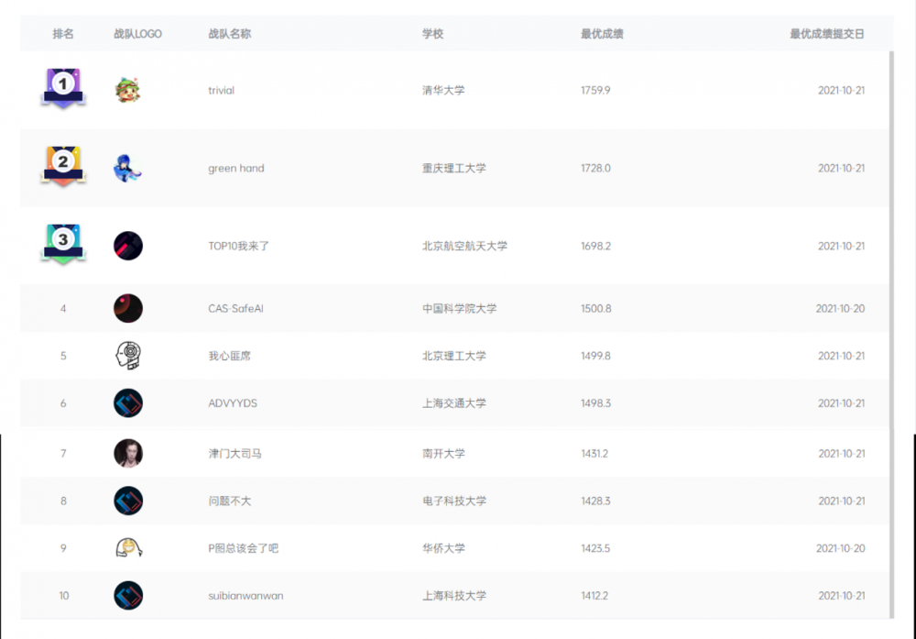This screenshot has height=639, width=916.
Task: Click P图总该会了吧 team's meme face logo
Action: pyautogui.click(x=128, y=548)
